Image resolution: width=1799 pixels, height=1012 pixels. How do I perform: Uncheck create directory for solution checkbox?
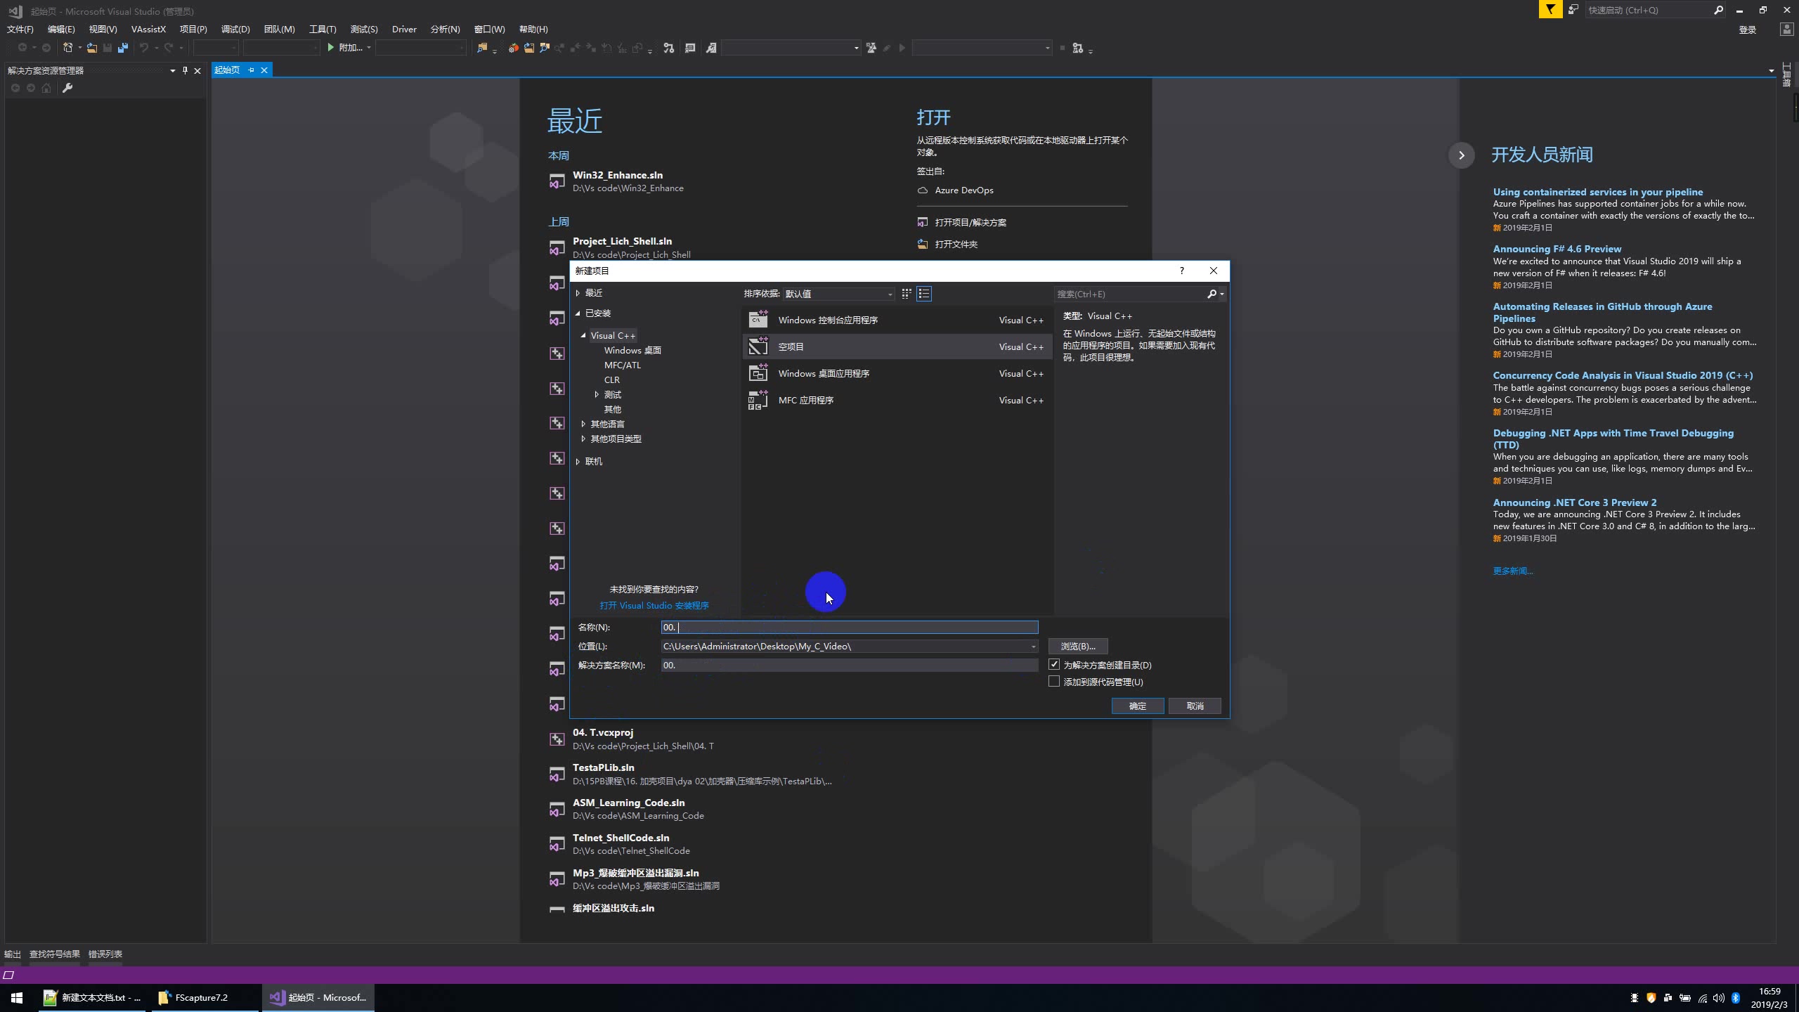(1054, 664)
